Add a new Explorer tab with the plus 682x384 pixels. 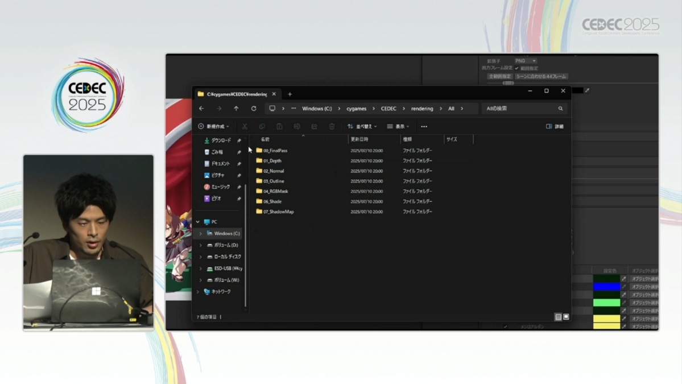[x=290, y=94]
